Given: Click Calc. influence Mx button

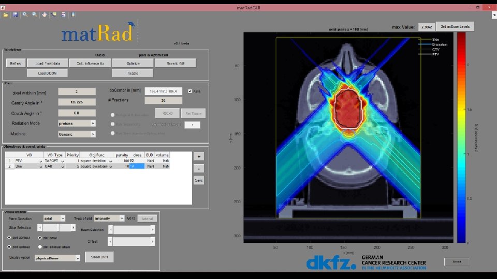Looking at the screenshot, I should coord(90,63).
